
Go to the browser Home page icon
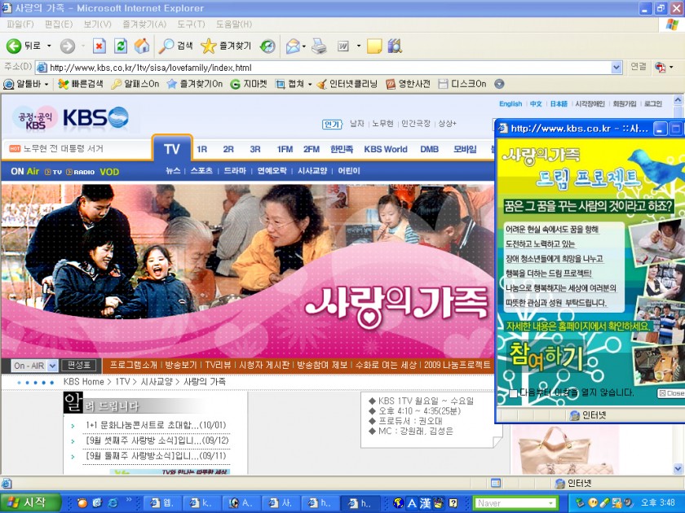click(x=142, y=46)
